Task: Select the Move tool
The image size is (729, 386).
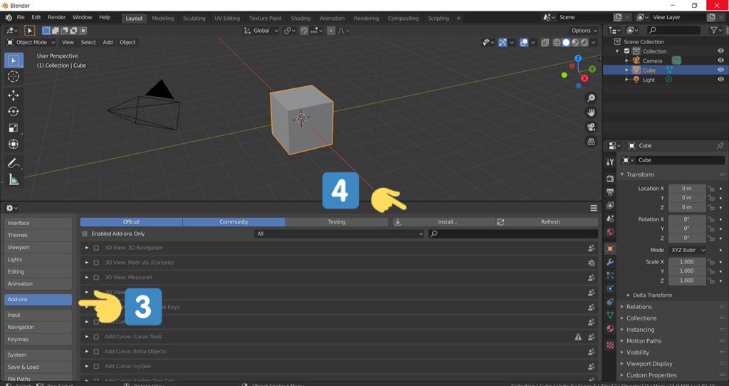Action: 14,95
